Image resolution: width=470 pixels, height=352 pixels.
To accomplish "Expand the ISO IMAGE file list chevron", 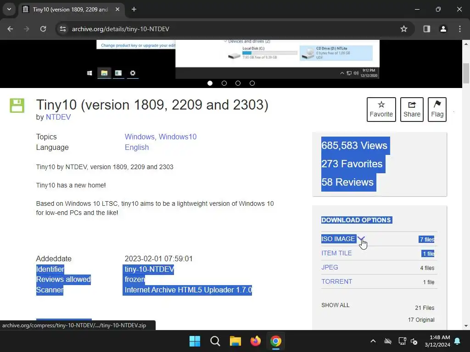I will point(361,239).
